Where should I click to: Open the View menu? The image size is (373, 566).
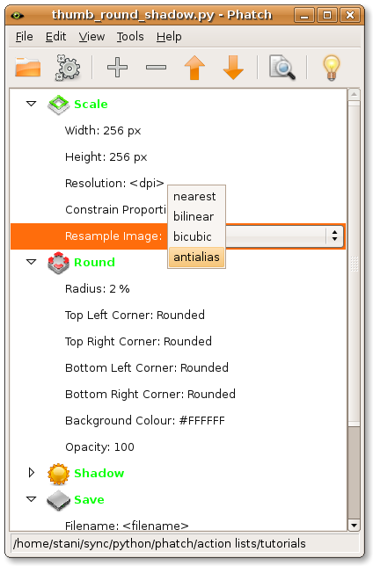point(91,37)
